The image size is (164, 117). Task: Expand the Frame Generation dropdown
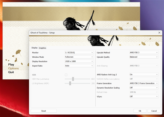click(144, 83)
